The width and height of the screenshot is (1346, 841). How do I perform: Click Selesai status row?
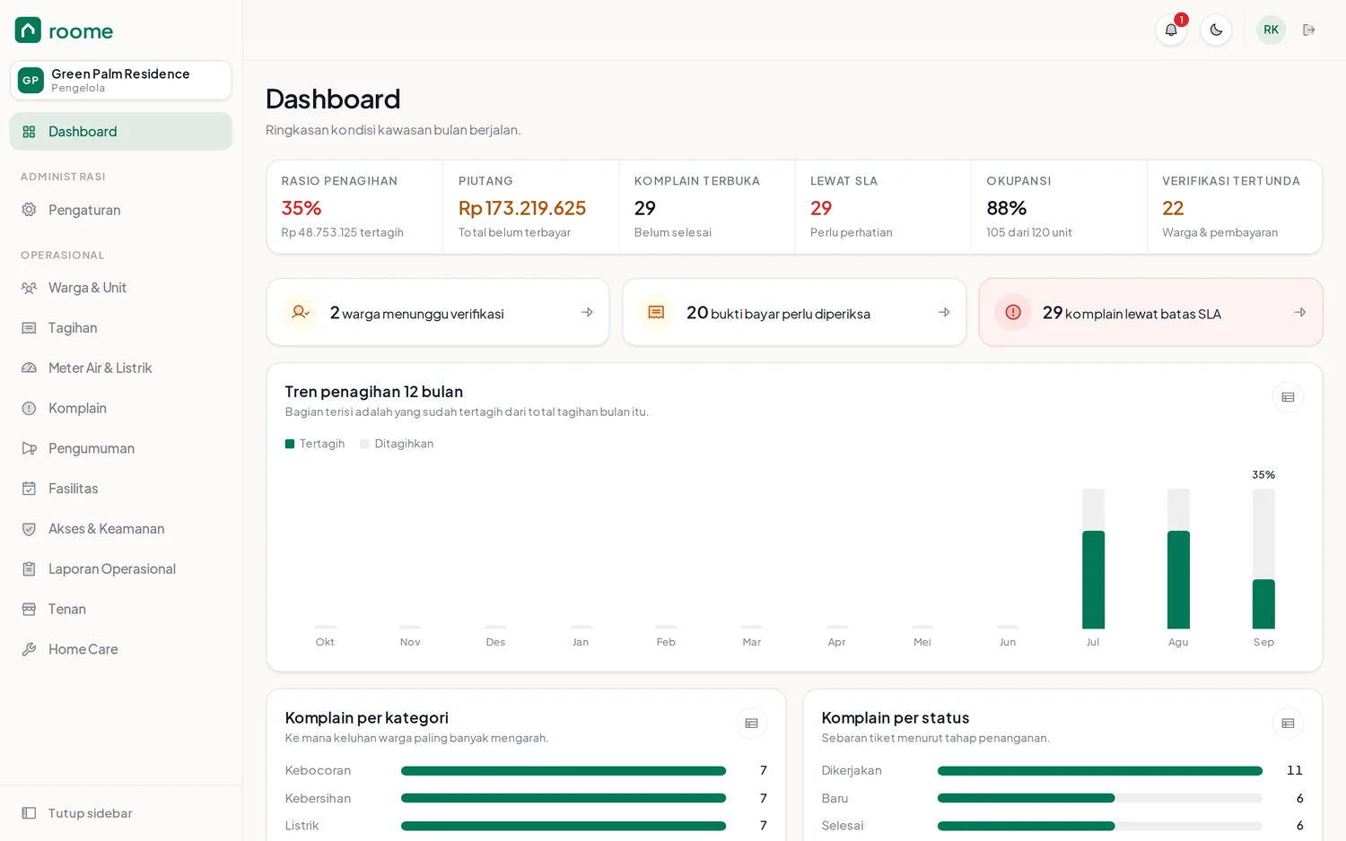click(1062, 826)
